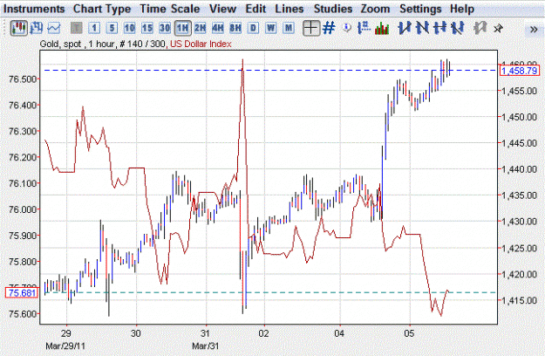
Task: Click the 76.500 left axis value
Action: (23, 79)
